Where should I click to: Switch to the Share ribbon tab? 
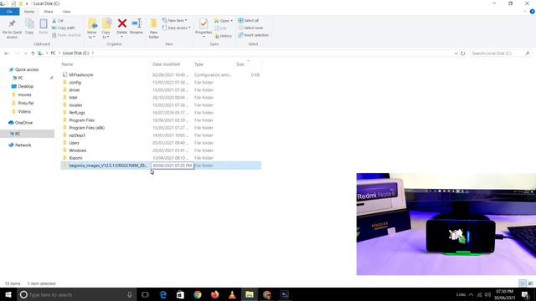(x=49, y=12)
